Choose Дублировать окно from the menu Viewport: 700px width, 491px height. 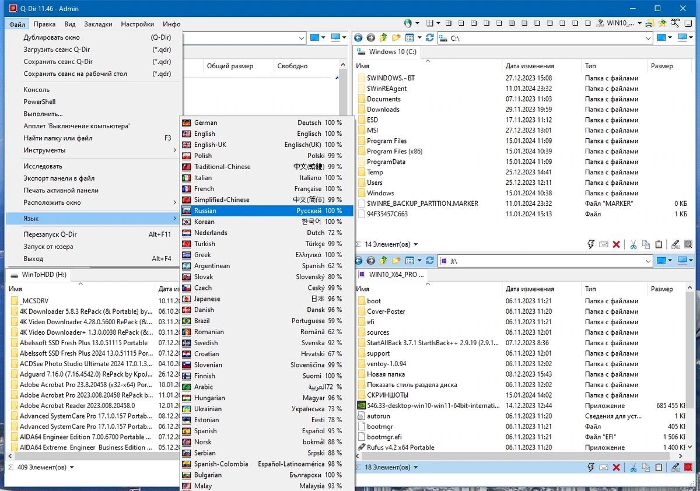point(94,37)
